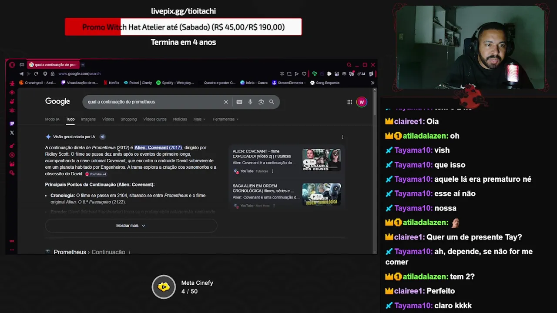557x313 pixels.
Task: Click the Google logo
Action: (x=57, y=101)
